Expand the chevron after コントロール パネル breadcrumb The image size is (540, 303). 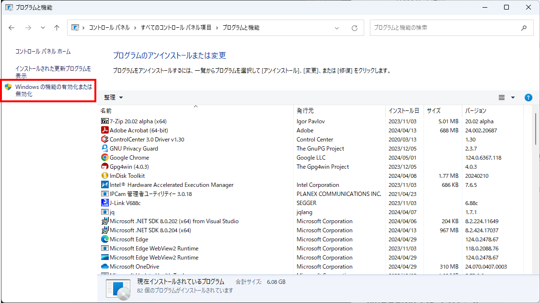click(135, 28)
